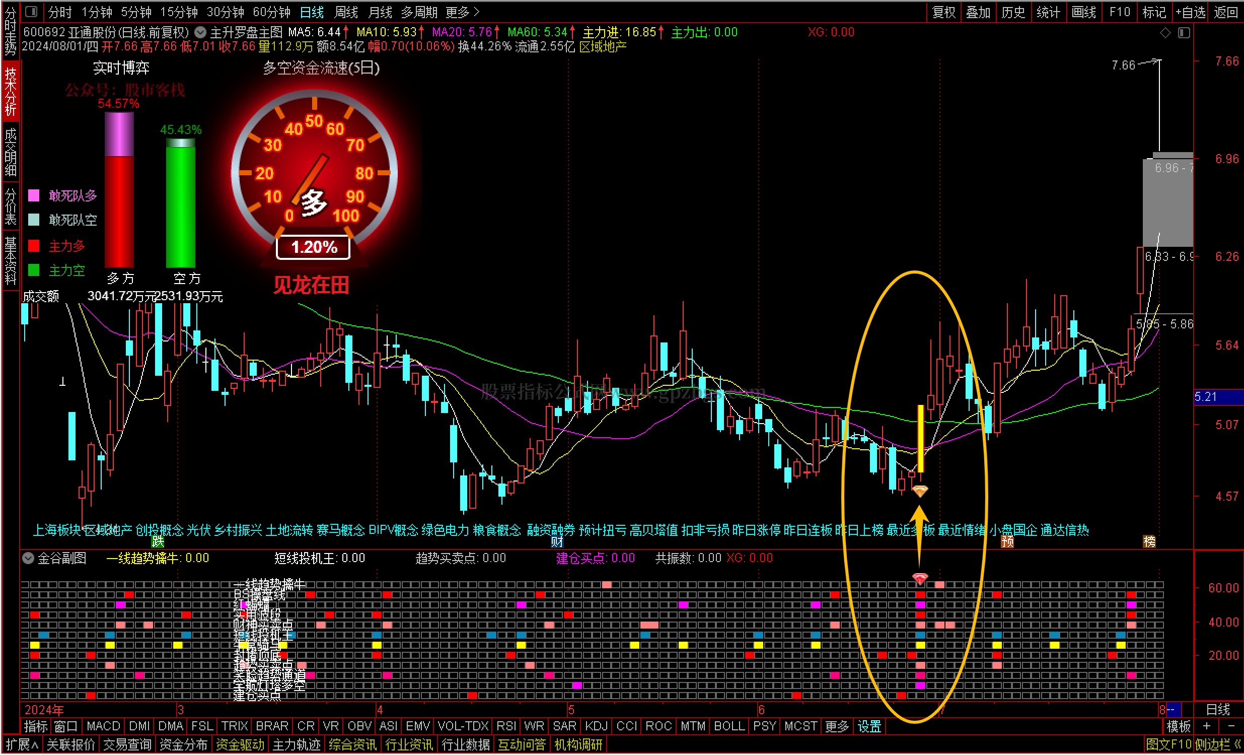The height and width of the screenshot is (755, 1244).
Task: Click the orange gem signal marker under candlestick
Action: pyautogui.click(x=920, y=491)
